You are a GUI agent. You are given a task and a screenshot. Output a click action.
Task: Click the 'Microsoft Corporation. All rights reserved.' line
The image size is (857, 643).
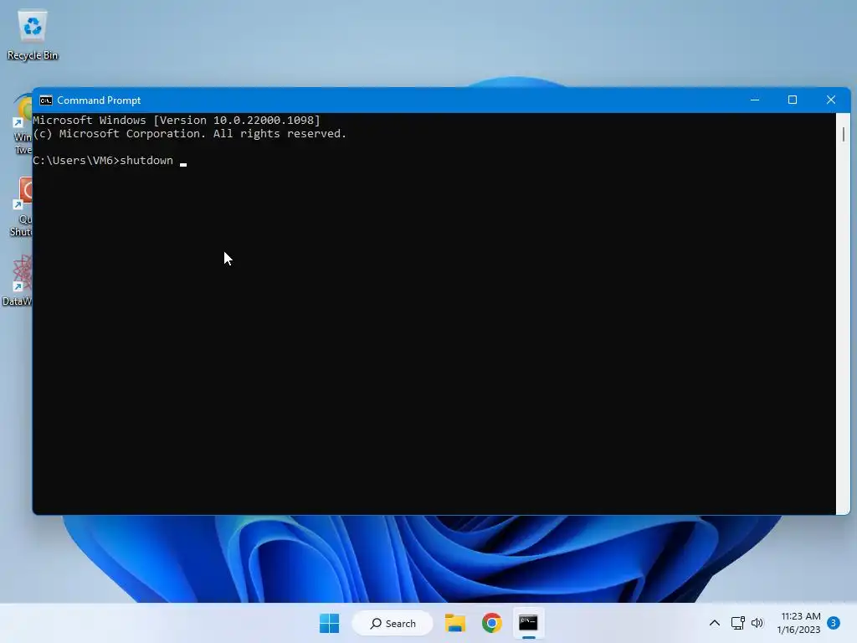[x=190, y=134]
